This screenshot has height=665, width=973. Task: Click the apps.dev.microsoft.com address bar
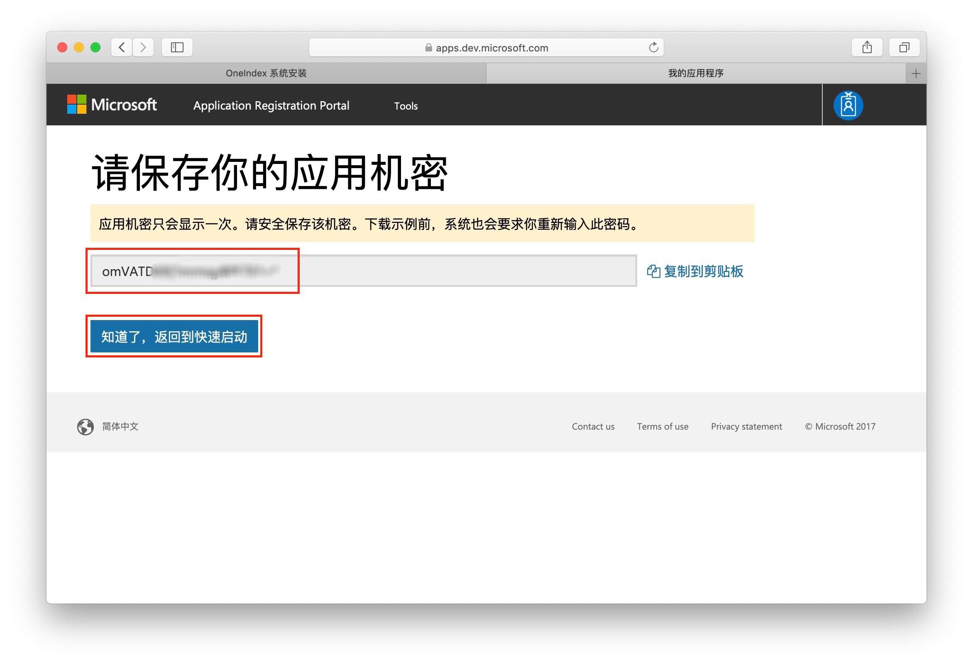(486, 48)
